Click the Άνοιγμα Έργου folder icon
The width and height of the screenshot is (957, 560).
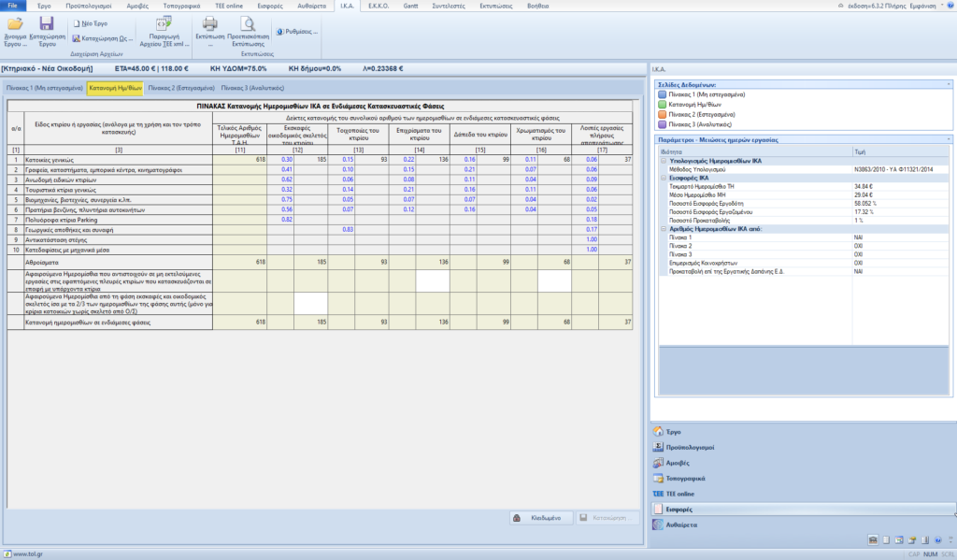(15, 23)
